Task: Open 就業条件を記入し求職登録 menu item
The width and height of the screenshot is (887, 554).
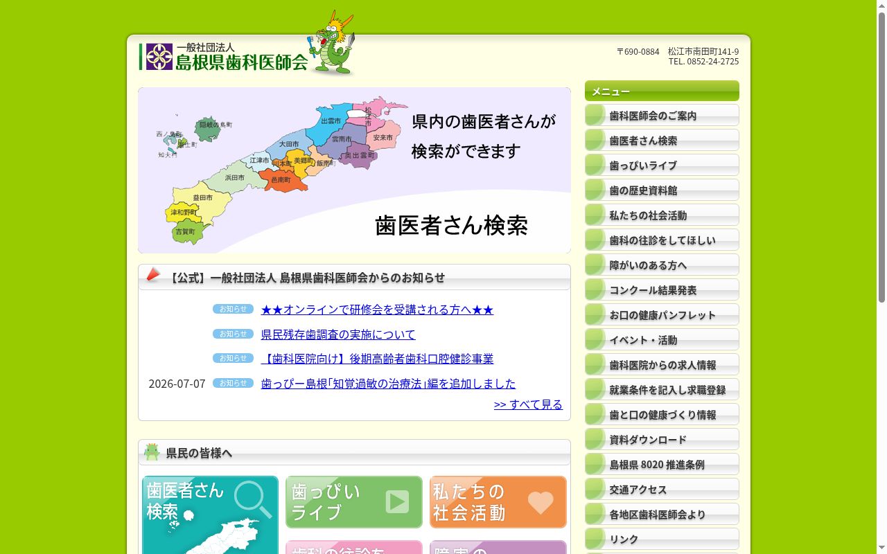Action: click(x=662, y=389)
